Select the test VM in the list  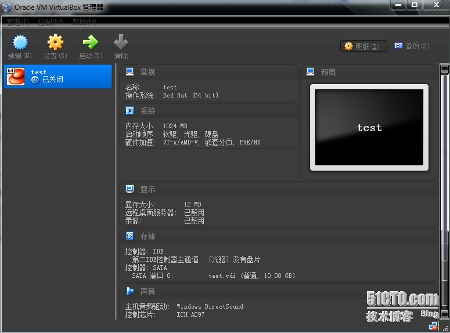coord(57,77)
